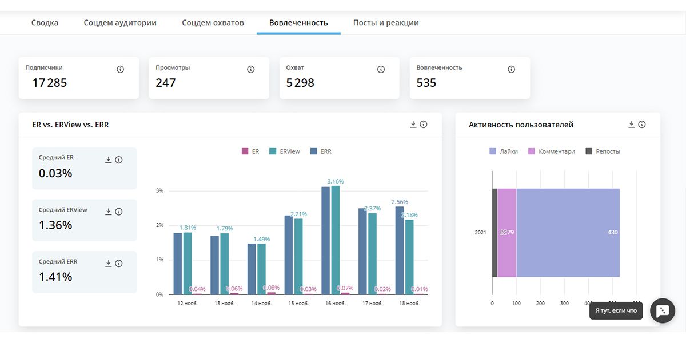Image resolution: width=686 pixels, height=343 pixels.
Task: Open the chat assistant widget icon
Action: click(662, 310)
